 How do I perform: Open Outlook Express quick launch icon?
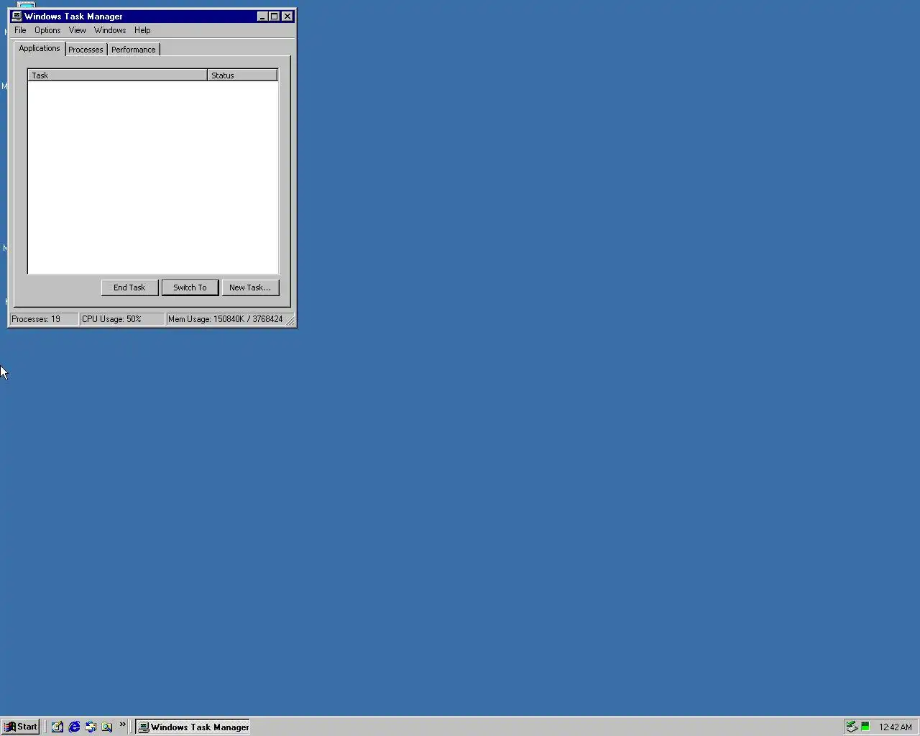pos(91,727)
